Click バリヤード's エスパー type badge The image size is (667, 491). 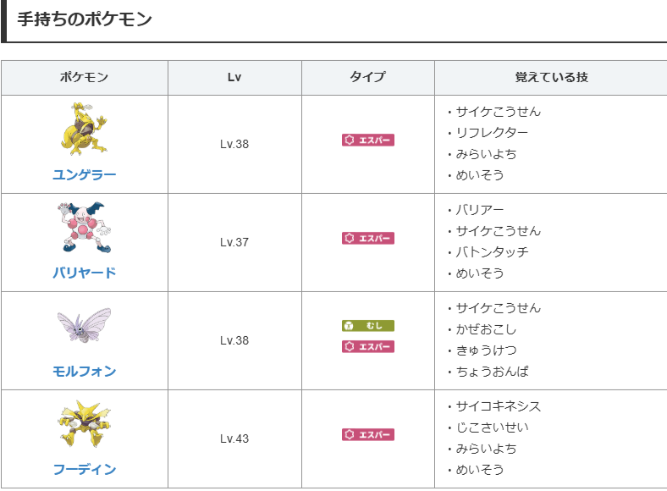pyautogui.click(x=368, y=239)
